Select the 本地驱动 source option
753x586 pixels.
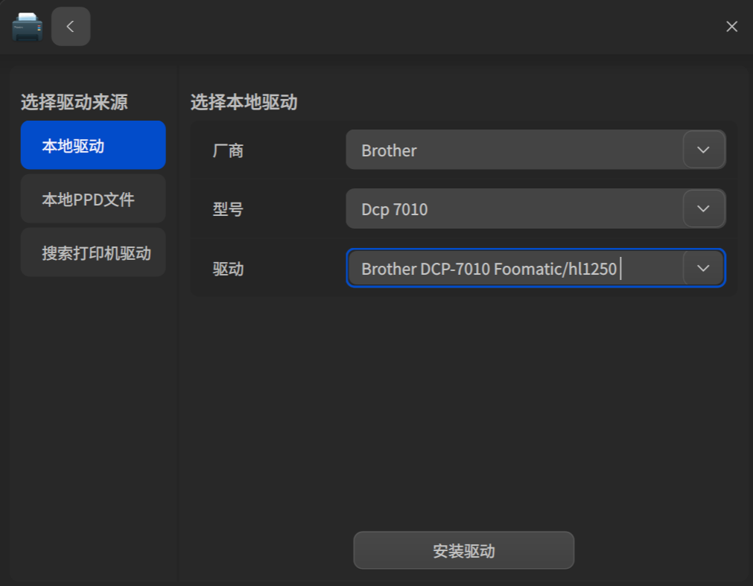tap(93, 145)
